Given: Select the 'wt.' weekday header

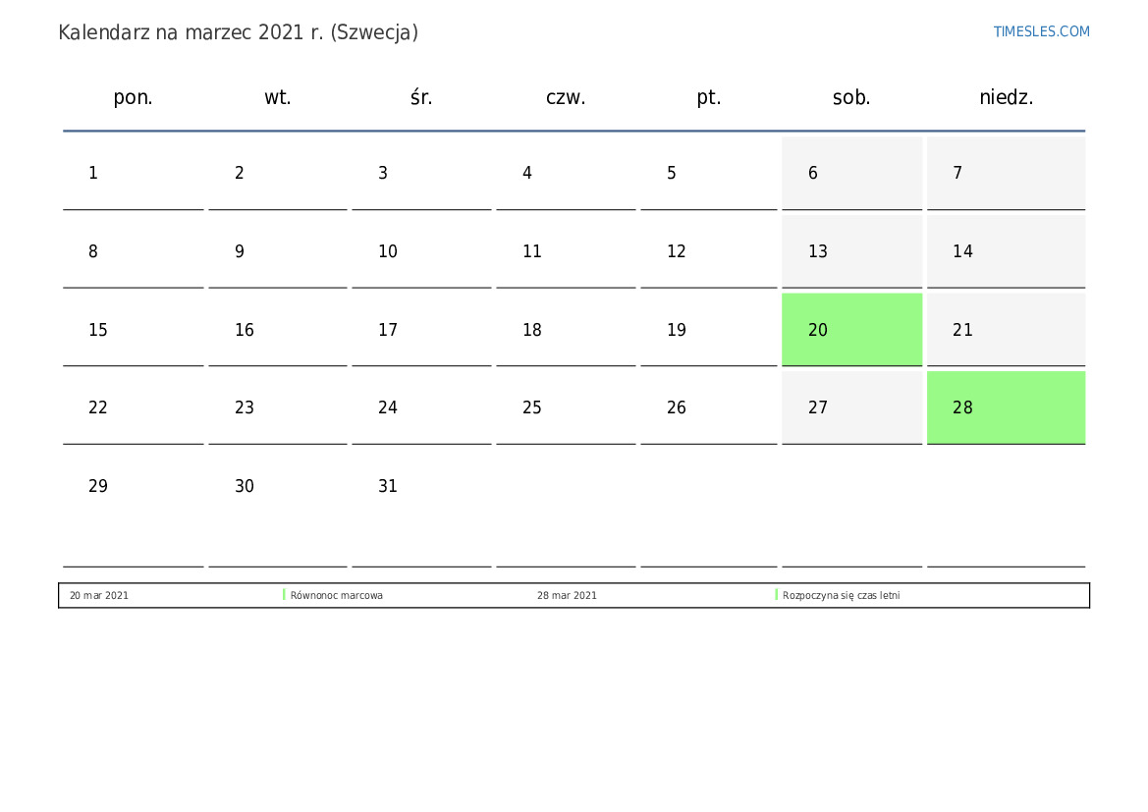Looking at the screenshot, I should coord(278,97).
